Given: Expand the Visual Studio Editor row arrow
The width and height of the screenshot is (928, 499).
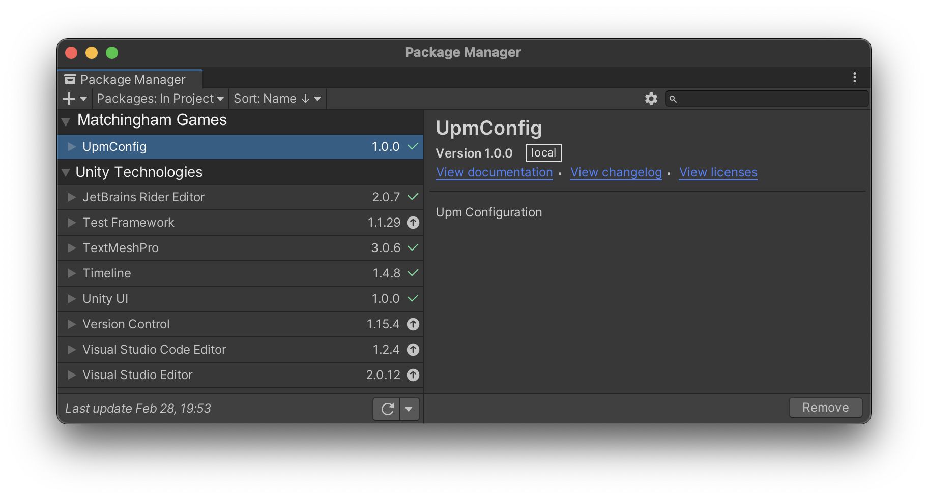Looking at the screenshot, I should (x=72, y=375).
